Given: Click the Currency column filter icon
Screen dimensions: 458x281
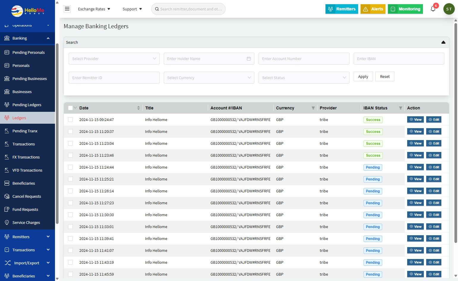Looking at the screenshot, I should (313, 108).
